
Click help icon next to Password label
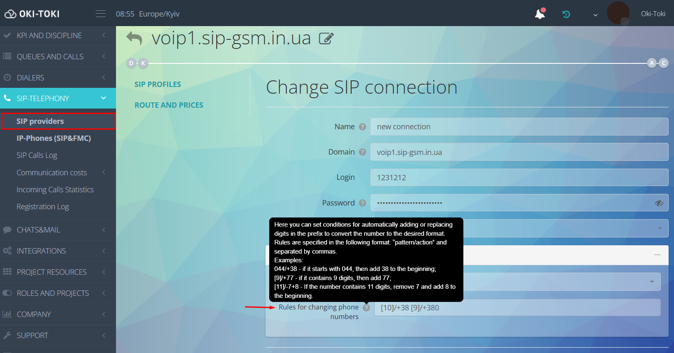click(362, 203)
